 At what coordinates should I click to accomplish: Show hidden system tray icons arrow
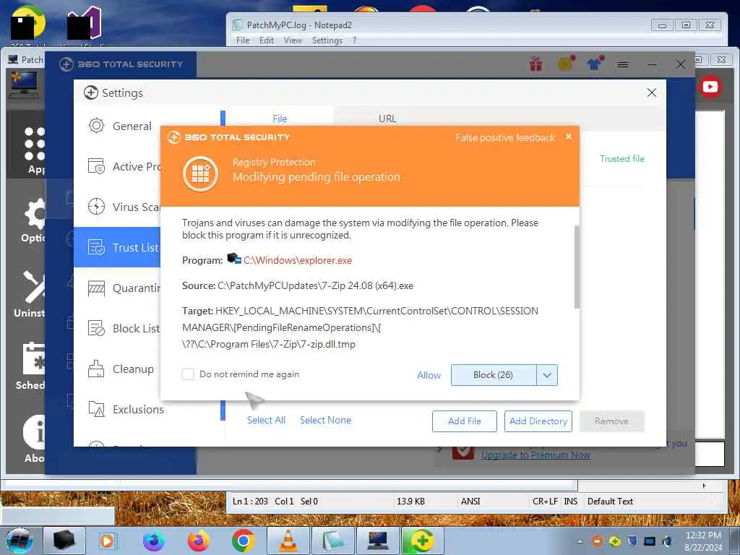[x=580, y=542]
